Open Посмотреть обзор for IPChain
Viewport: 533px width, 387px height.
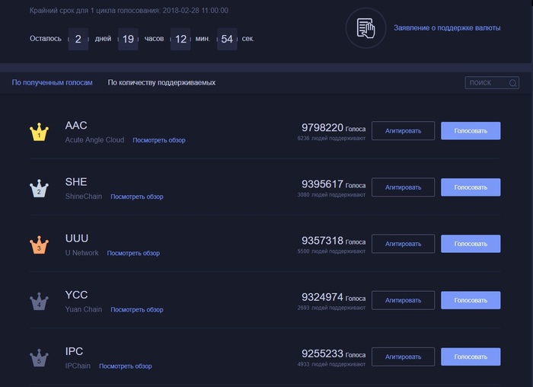(126, 366)
